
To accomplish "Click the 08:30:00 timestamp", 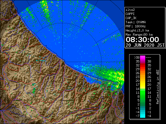I will [x=142, y=40].
